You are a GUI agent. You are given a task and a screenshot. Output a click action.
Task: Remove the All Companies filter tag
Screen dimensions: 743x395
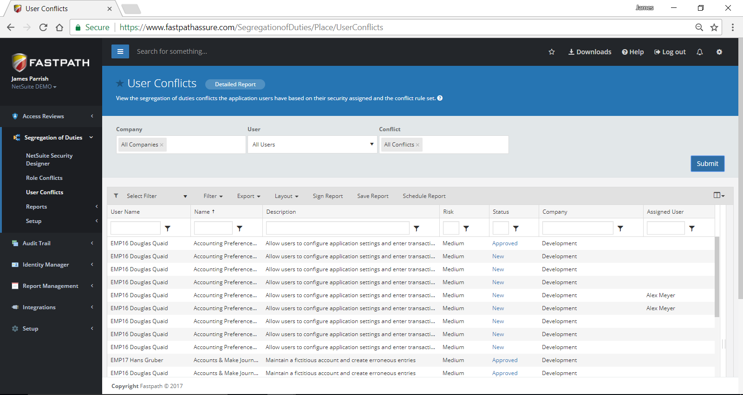tap(162, 145)
